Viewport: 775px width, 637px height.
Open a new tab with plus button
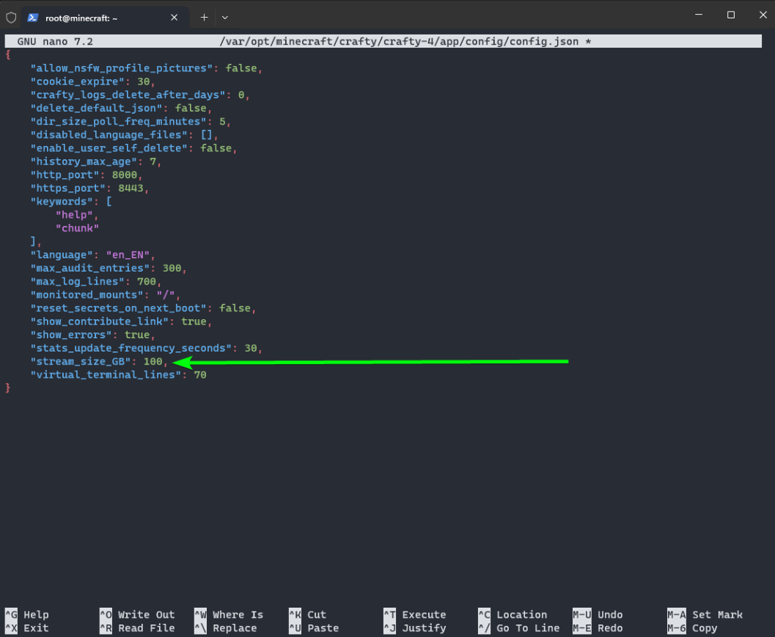(x=205, y=16)
